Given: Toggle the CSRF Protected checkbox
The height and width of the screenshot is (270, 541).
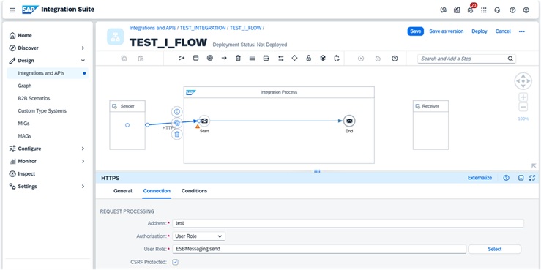Looking at the screenshot, I should point(175,262).
